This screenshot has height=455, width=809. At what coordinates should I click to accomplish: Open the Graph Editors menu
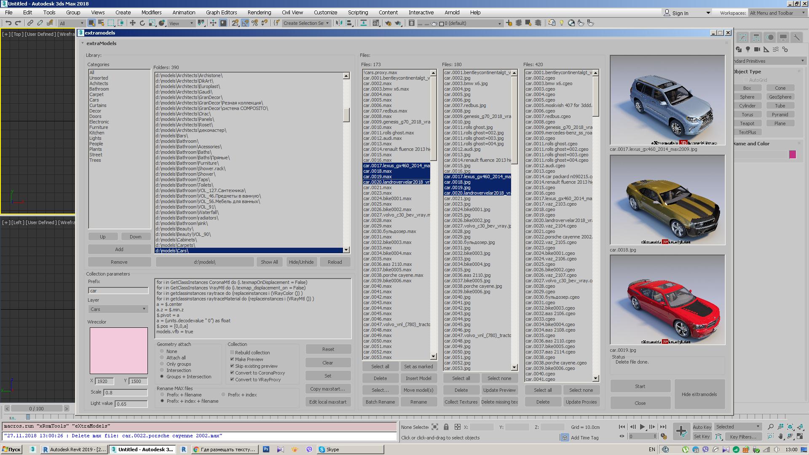221,13
